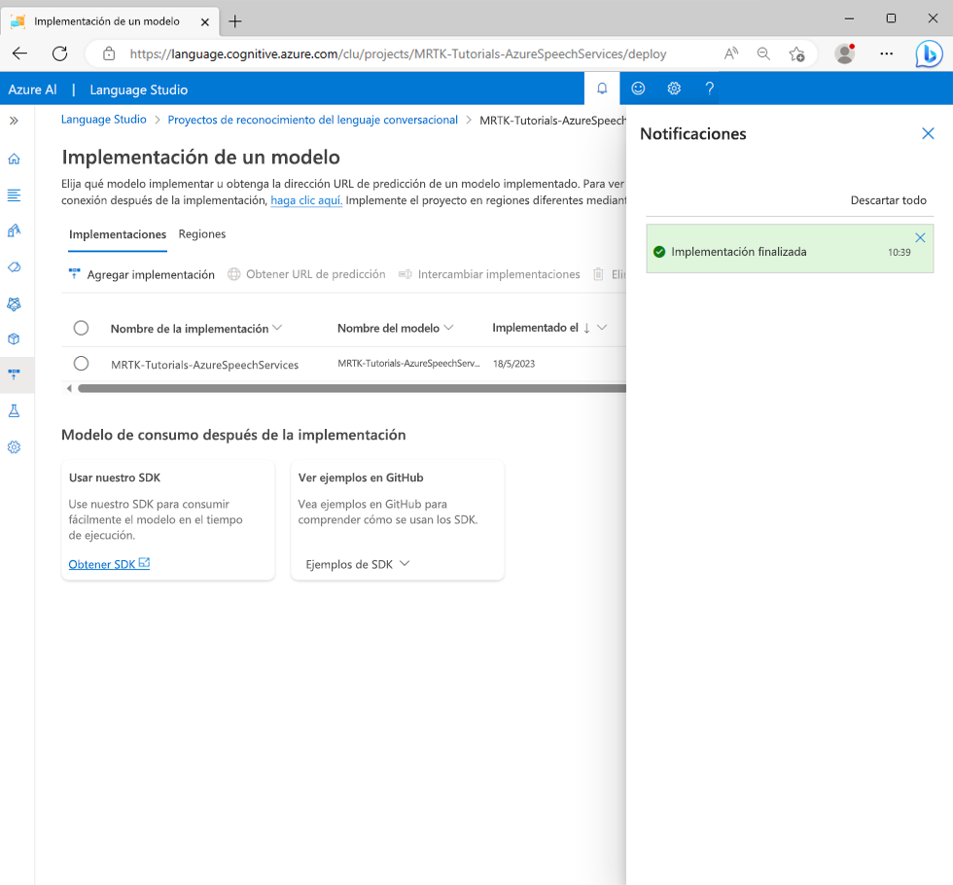Open project settings gear in sidebar
The height and width of the screenshot is (885, 953).
tap(14, 447)
